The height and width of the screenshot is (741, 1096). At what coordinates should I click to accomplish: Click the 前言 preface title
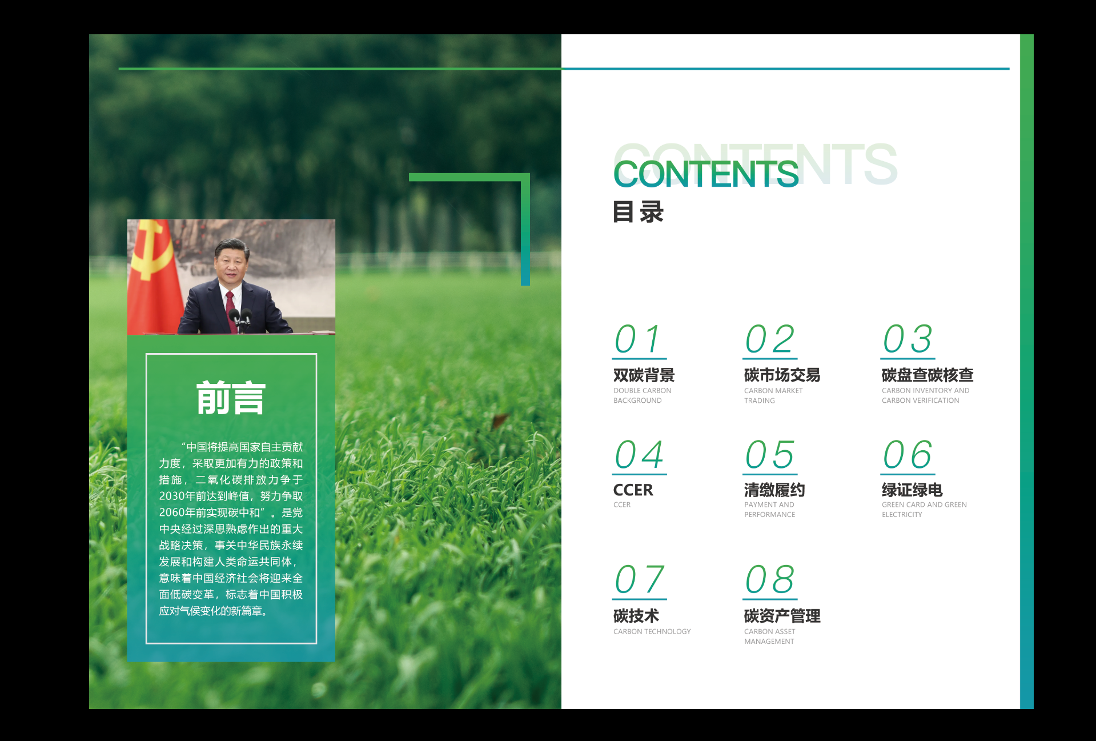click(231, 398)
